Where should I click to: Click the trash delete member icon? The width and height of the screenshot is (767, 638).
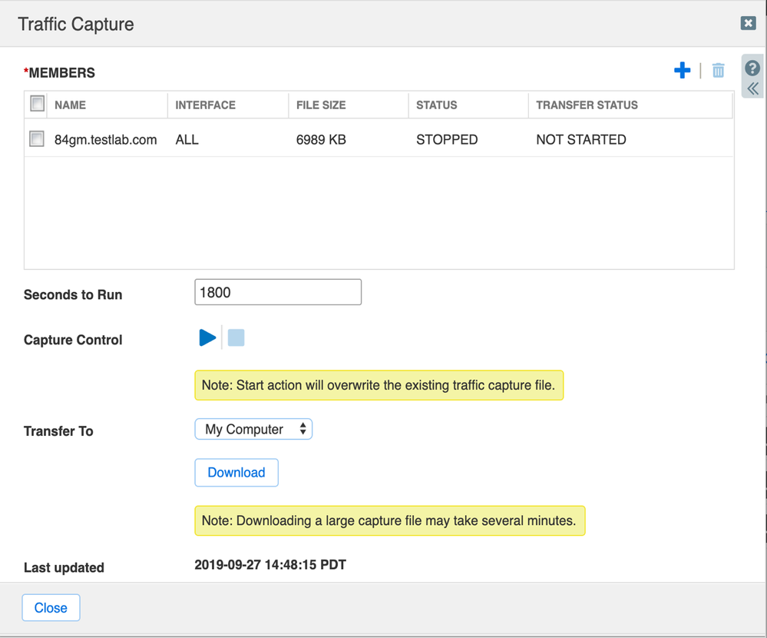718,71
